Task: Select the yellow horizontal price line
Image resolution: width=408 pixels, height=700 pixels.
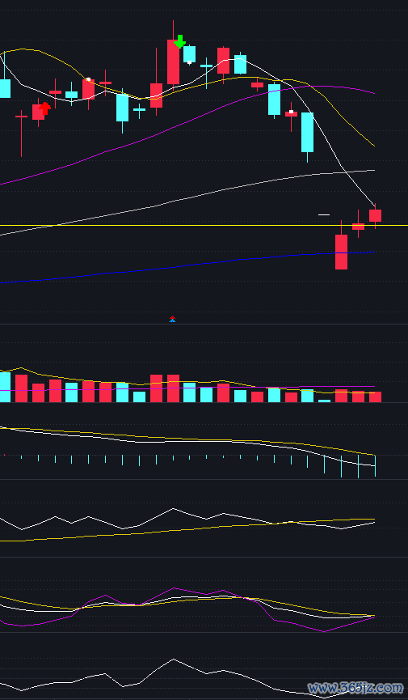Action: (204, 226)
